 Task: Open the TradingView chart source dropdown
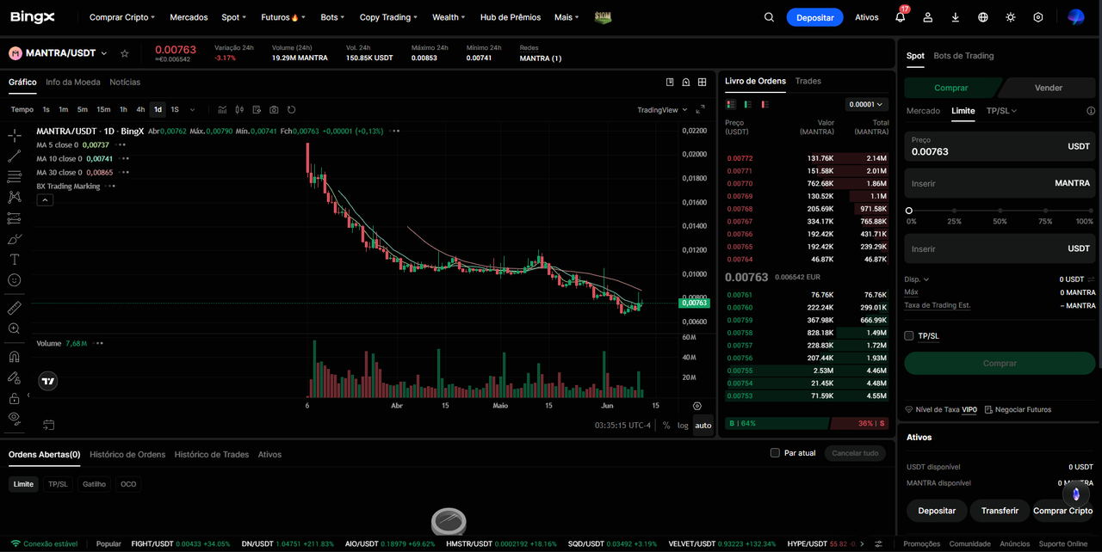coord(662,110)
